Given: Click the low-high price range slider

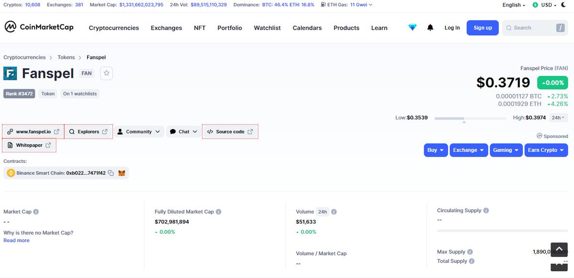Looking at the screenshot, I should click(470, 118).
